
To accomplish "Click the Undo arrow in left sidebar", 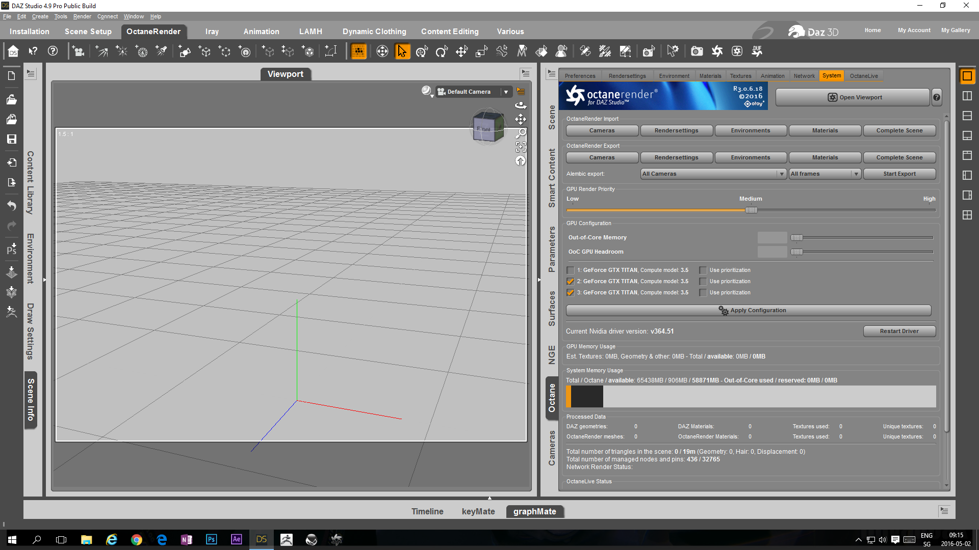I will click(11, 205).
